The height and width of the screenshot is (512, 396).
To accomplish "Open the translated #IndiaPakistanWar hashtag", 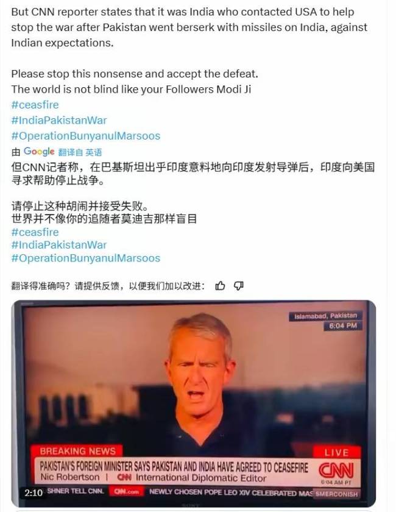I will point(59,245).
